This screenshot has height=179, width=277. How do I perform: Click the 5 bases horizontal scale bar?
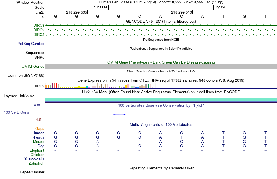click(x=161, y=7)
